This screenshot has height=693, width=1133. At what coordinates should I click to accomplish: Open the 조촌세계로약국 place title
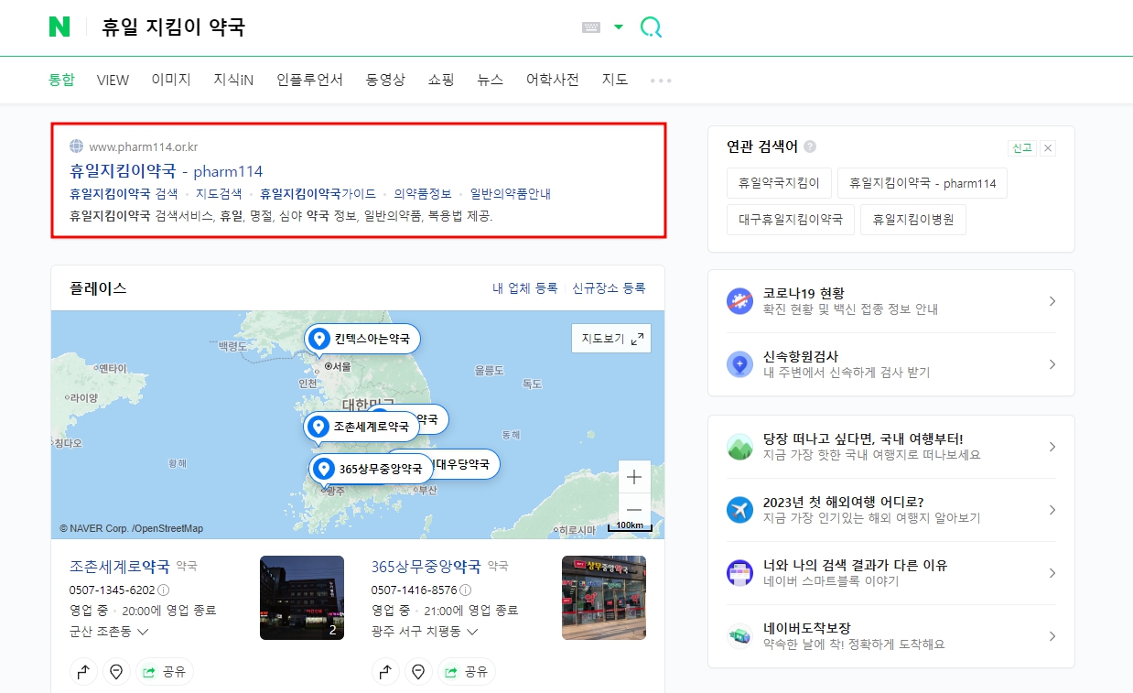pyautogui.click(x=120, y=566)
